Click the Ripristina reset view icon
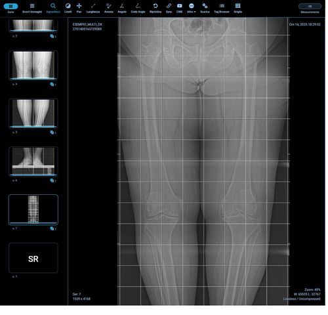The image size is (328, 315). (155, 6)
